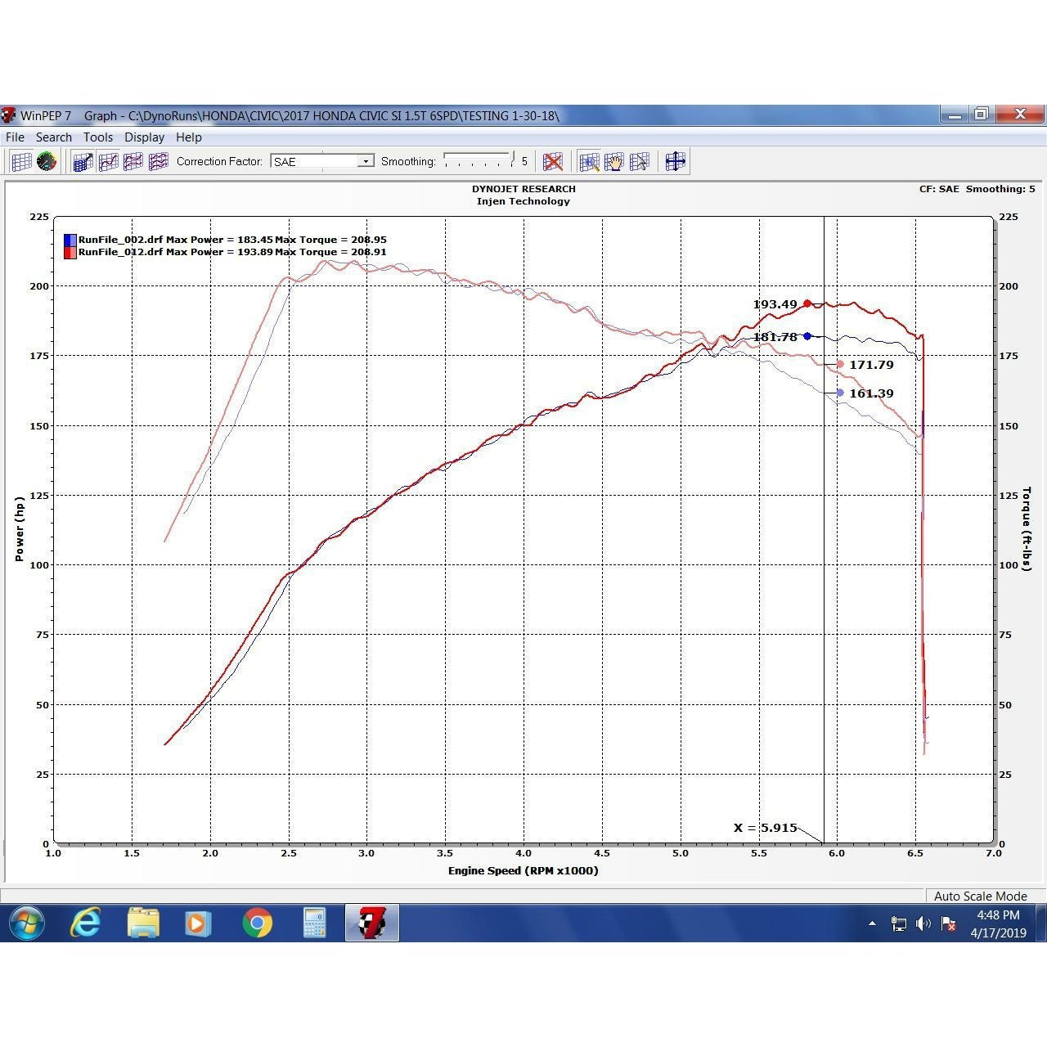Open the gauge display icon
The height and width of the screenshot is (1047, 1047).
pyautogui.click(x=47, y=162)
